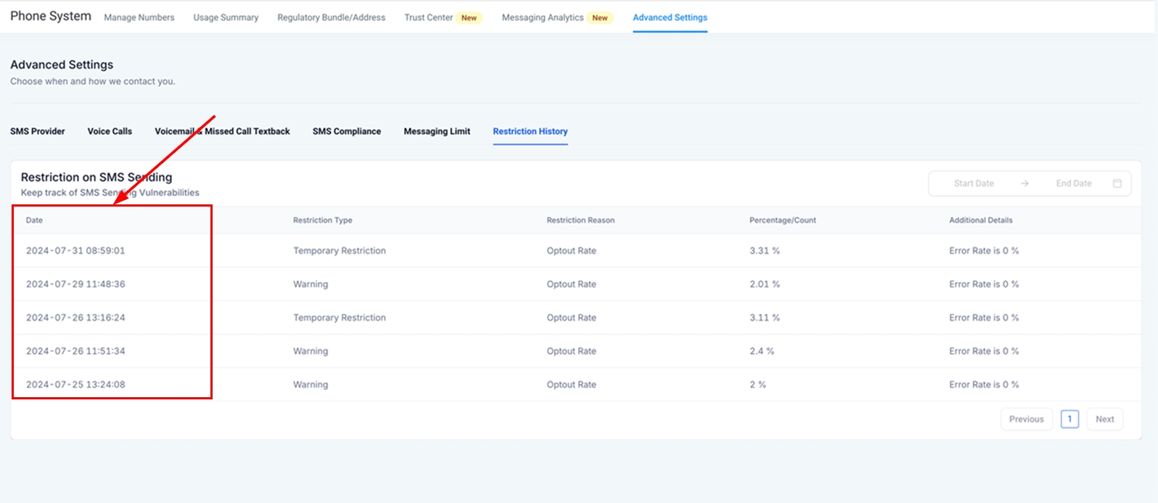
Task: Open the Manage Numbers tab
Action: [139, 17]
